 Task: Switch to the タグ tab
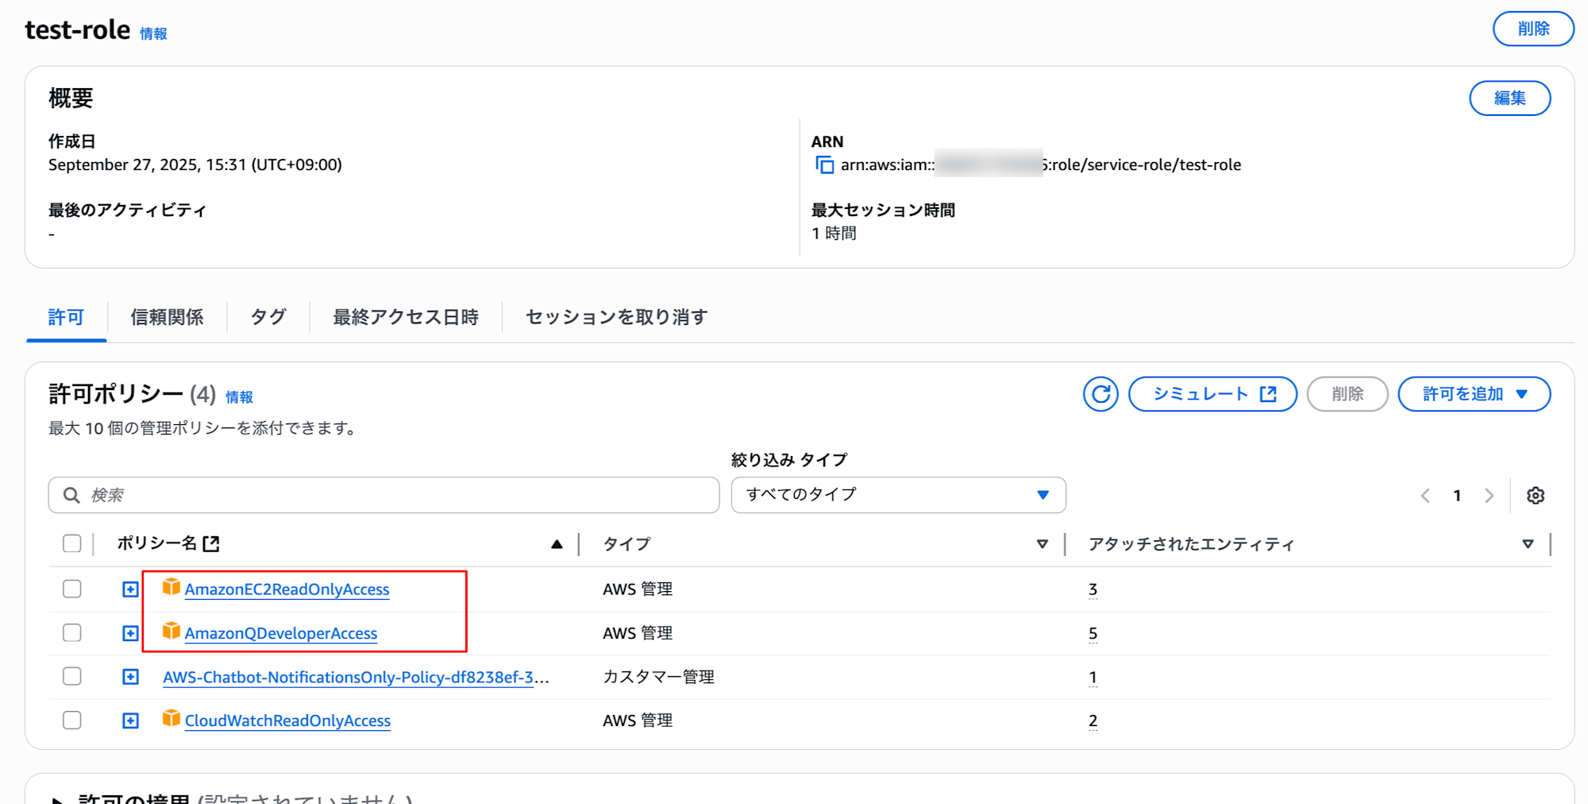tap(268, 318)
